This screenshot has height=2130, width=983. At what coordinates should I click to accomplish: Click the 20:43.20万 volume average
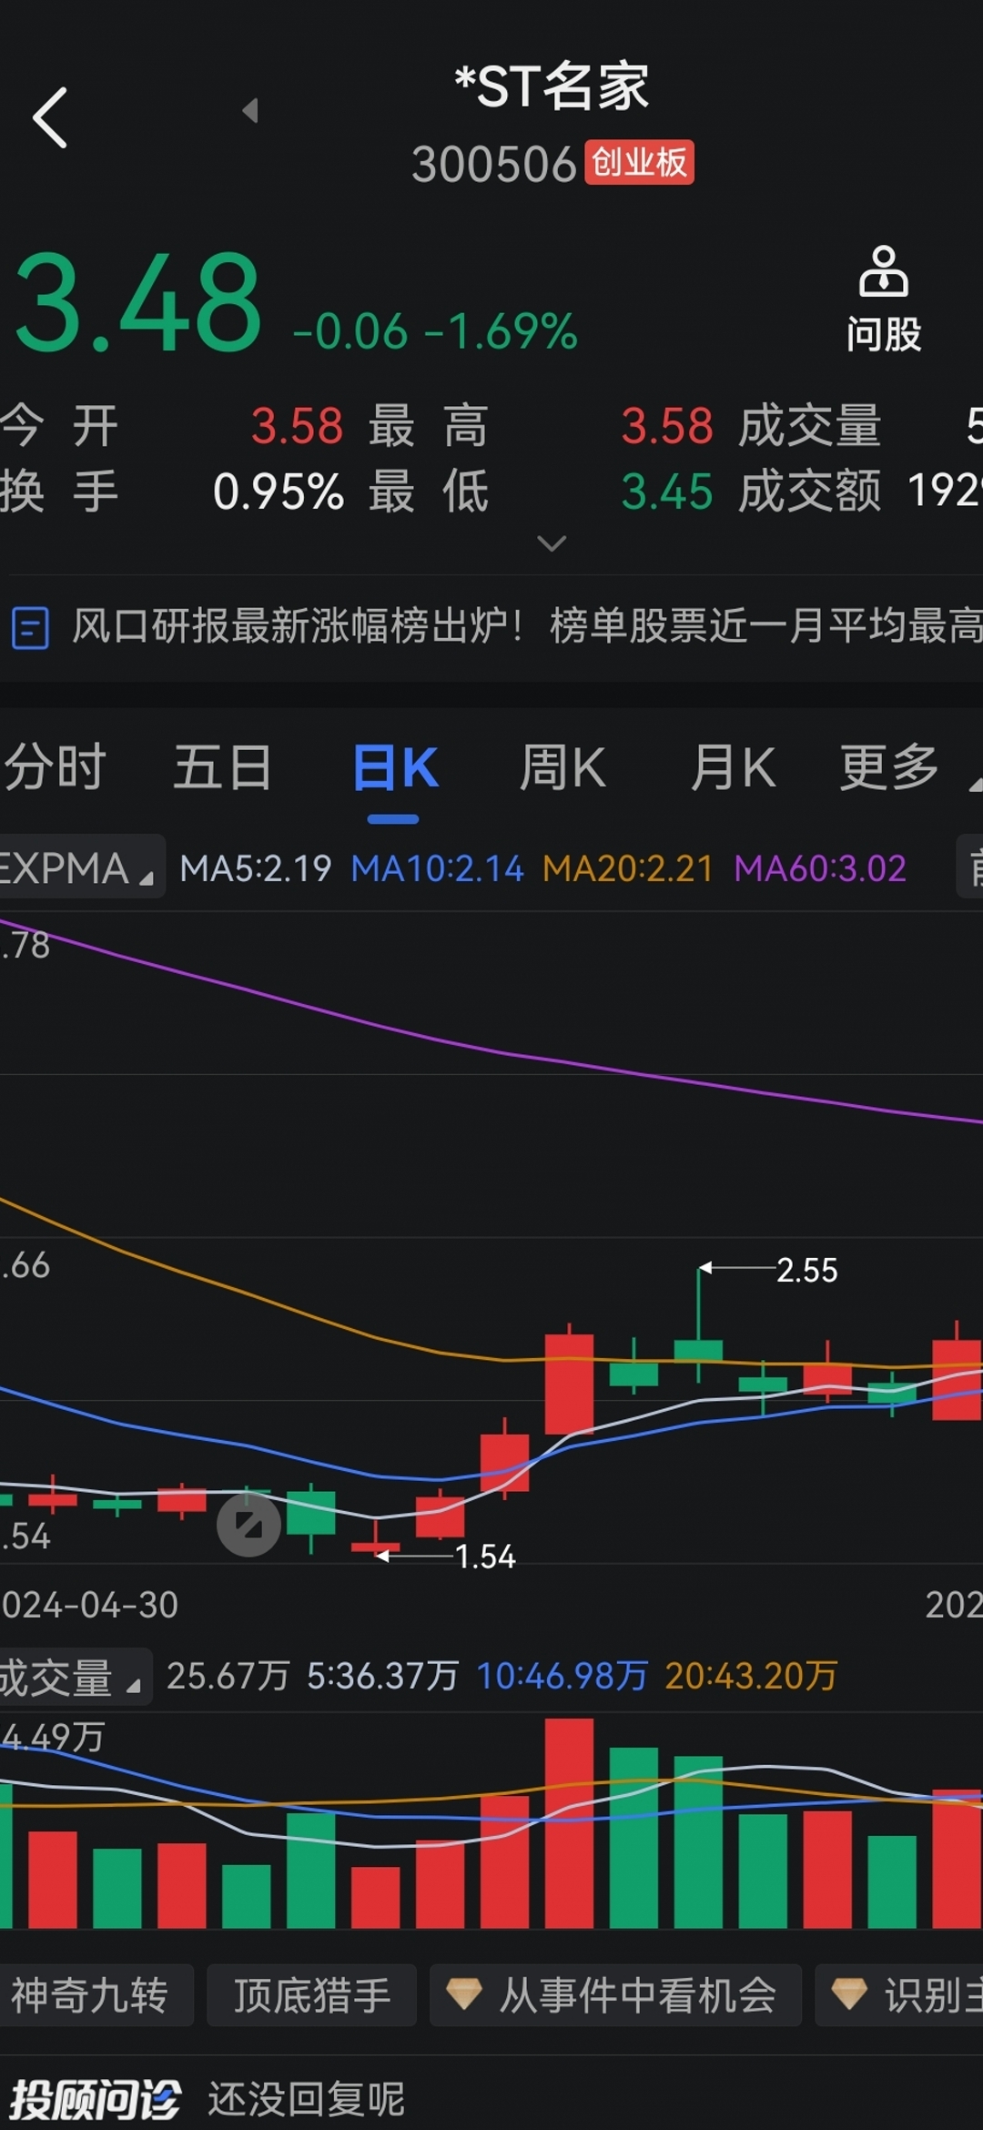[751, 1676]
